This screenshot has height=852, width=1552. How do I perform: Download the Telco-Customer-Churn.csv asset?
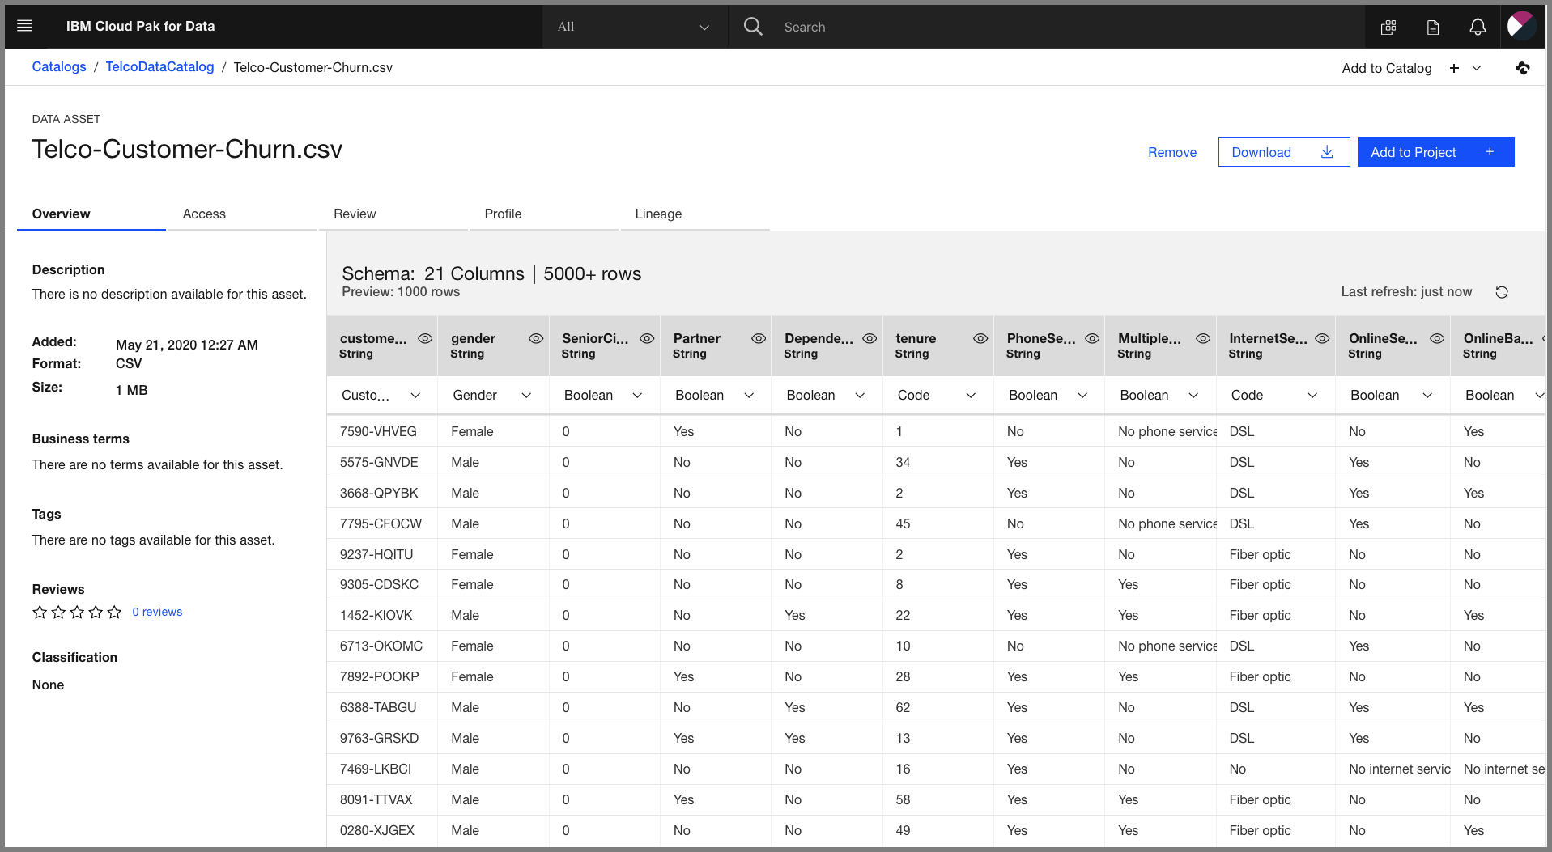(1283, 151)
